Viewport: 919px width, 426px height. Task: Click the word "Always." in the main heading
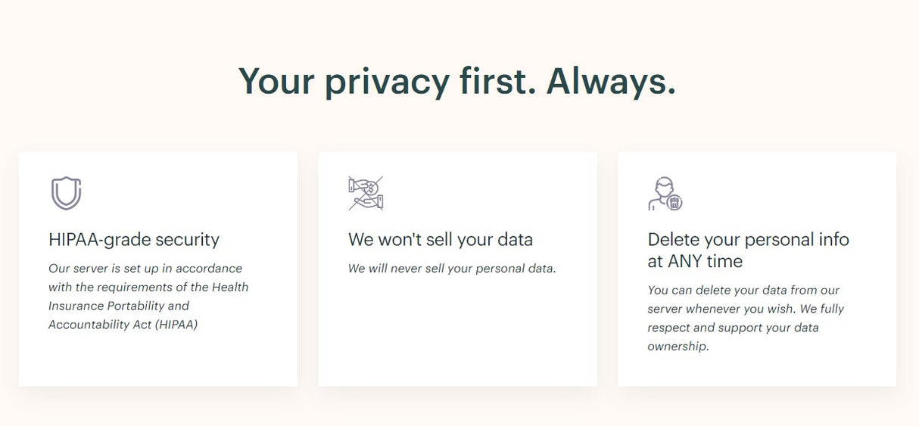pos(611,81)
